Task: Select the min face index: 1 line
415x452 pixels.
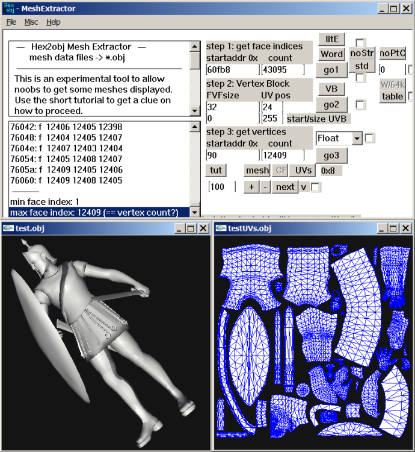Action: (99, 202)
